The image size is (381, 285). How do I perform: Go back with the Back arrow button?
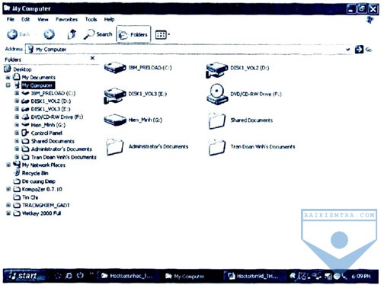point(18,34)
